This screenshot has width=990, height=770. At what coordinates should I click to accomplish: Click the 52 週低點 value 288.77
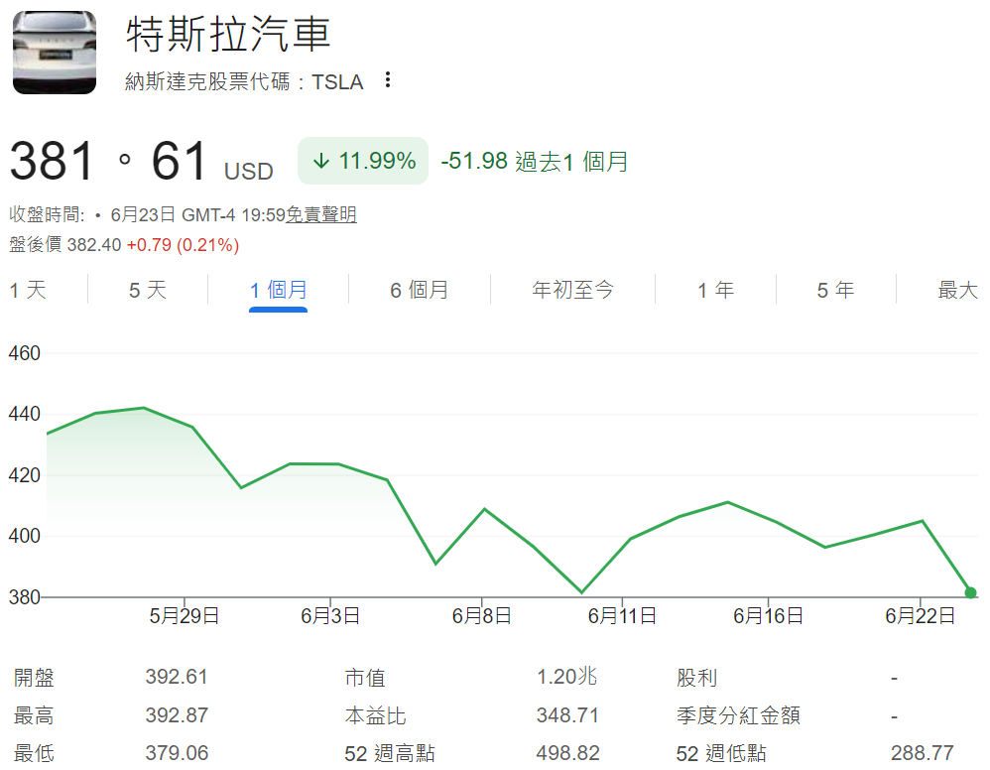pos(923,753)
